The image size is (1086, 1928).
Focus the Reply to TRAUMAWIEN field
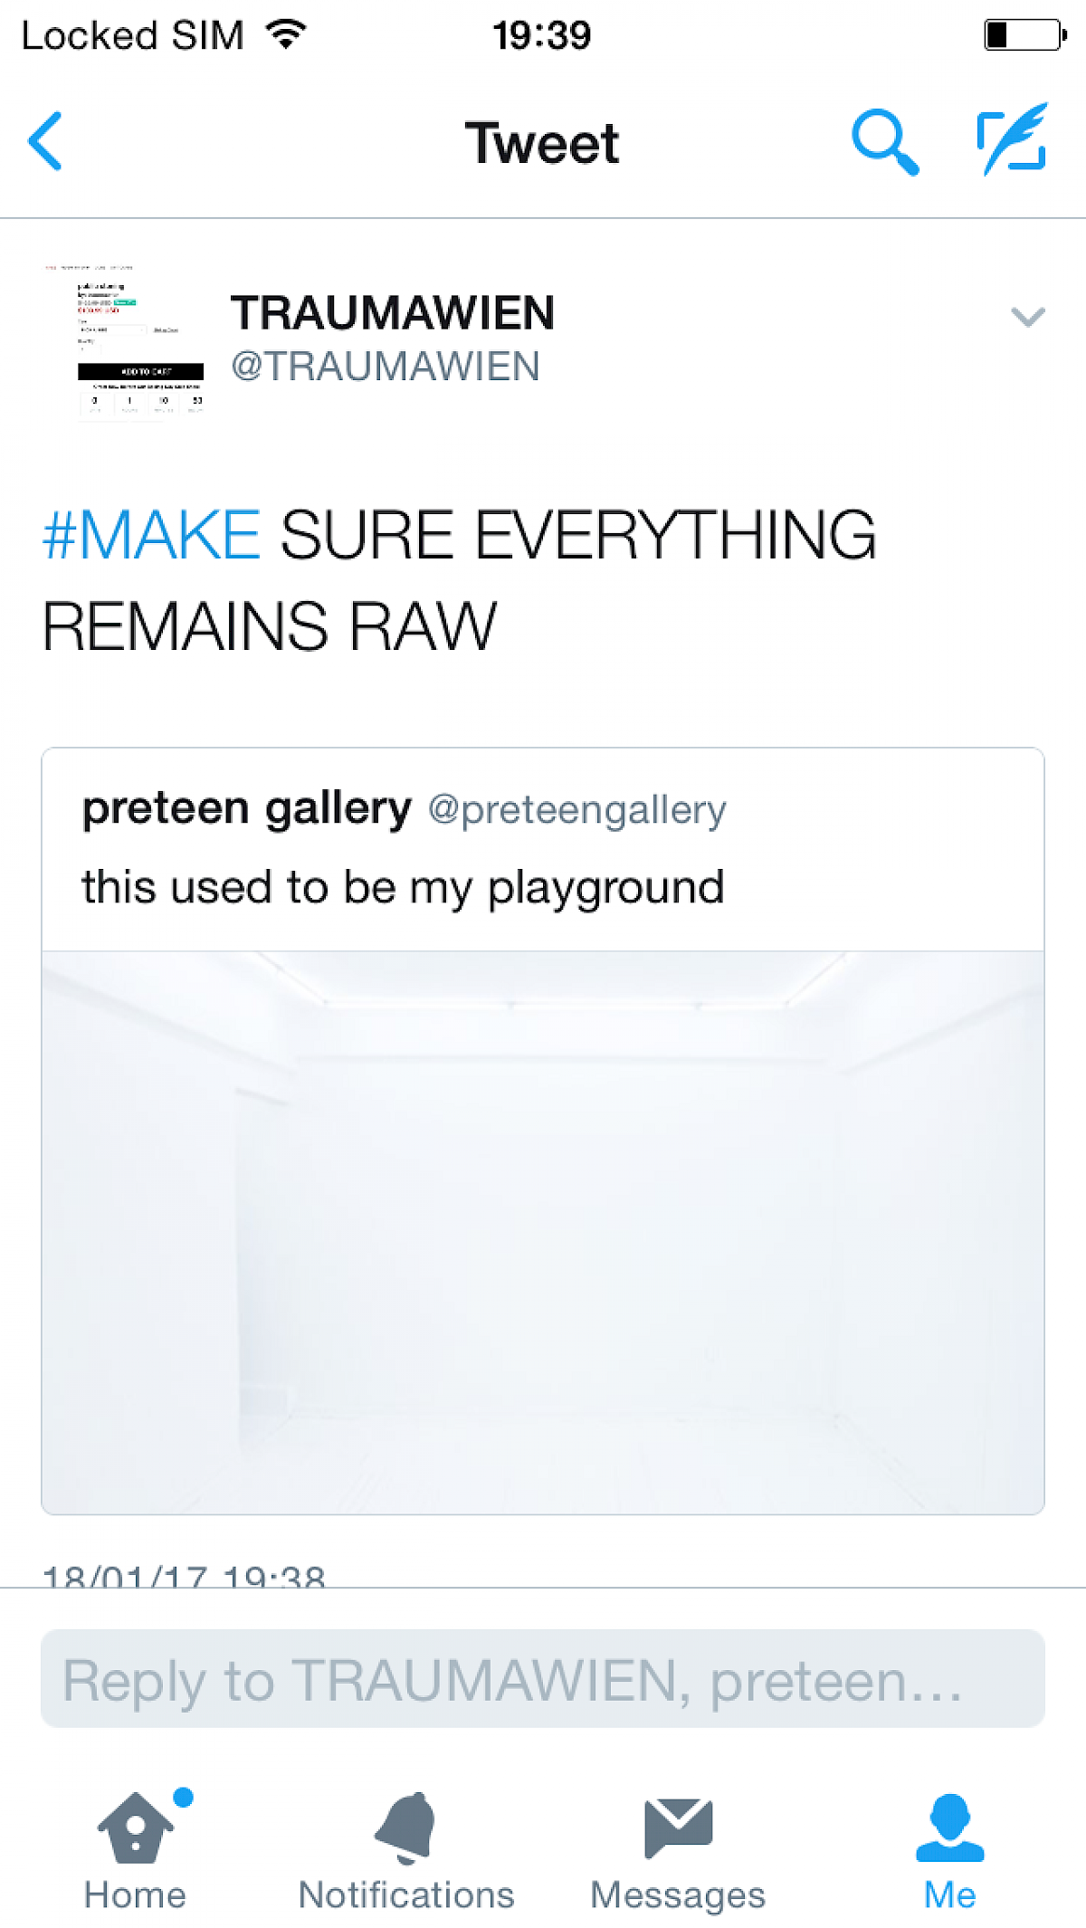click(543, 1679)
